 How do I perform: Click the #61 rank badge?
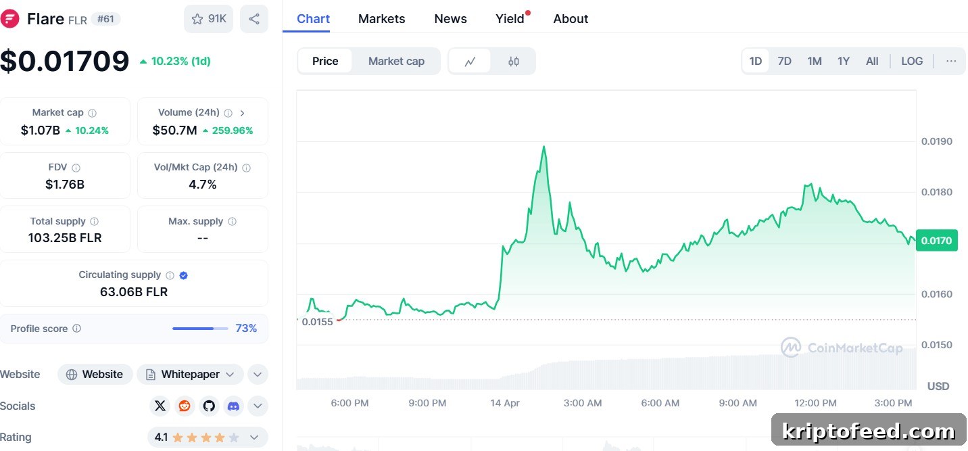106,19
